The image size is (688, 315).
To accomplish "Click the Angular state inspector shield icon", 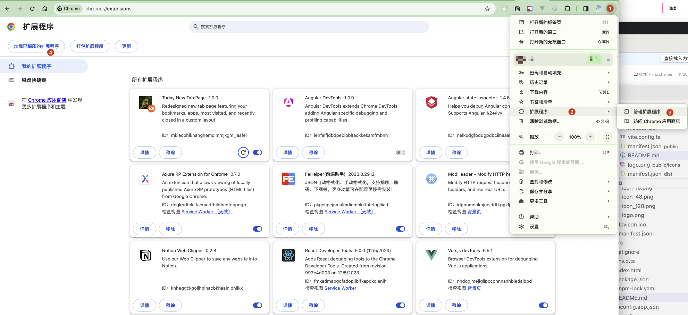I will pyautogui.click(x=431, y=102).
